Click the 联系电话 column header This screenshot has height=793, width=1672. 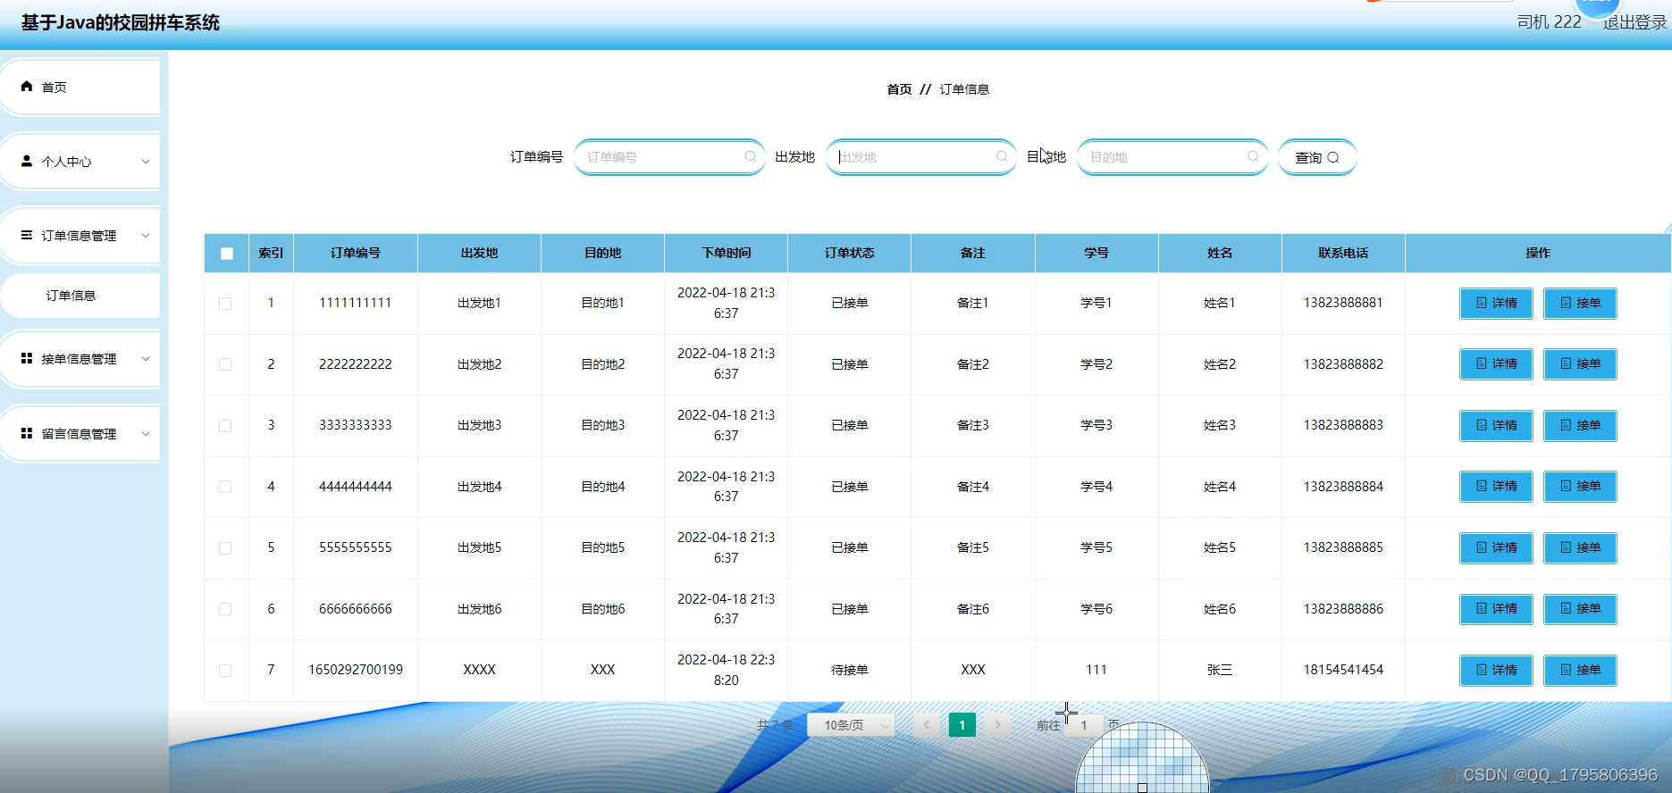[x=1343, y=254]
